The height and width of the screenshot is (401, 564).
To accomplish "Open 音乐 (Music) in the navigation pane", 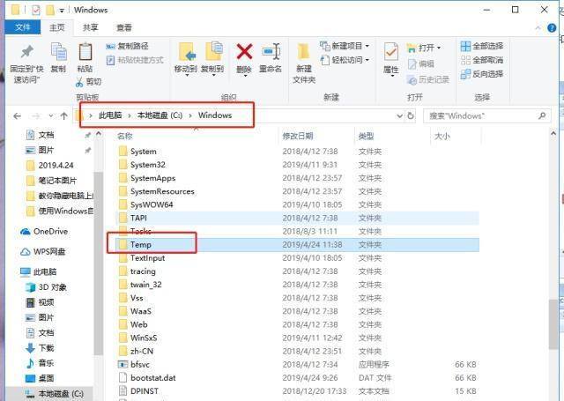I will (x=41, y=363).
